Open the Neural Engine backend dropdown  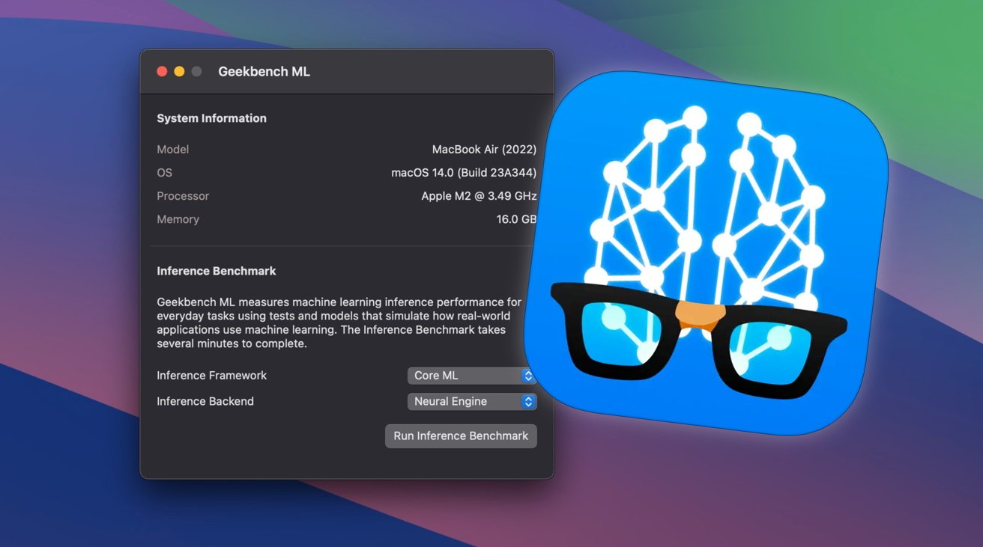point(471,402)
